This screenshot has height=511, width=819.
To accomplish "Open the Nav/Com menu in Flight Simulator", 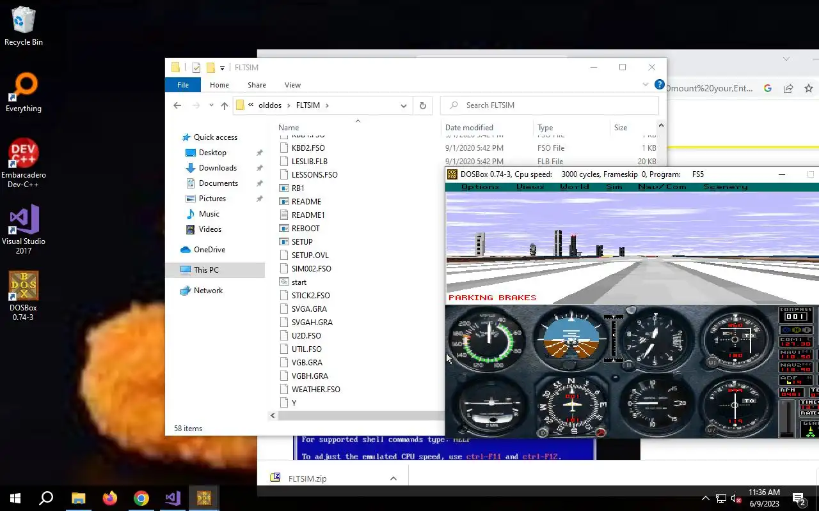I will 662,187.
